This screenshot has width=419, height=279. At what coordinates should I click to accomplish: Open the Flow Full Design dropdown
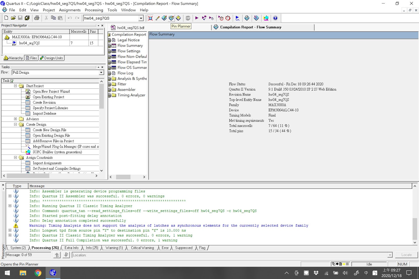[x=101, y=72]
